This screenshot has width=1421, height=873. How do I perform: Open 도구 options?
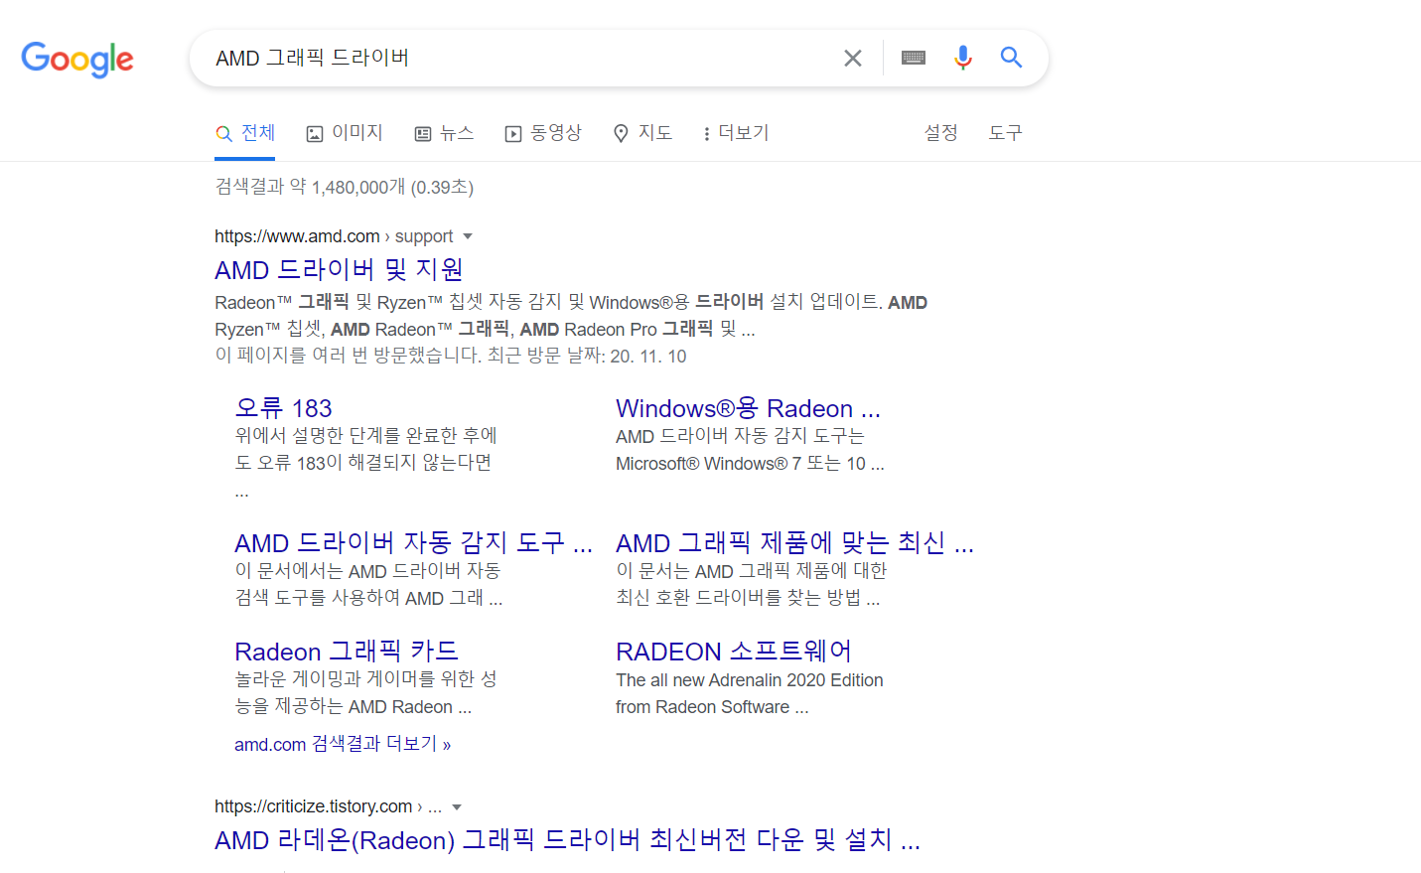(1005, 133)
